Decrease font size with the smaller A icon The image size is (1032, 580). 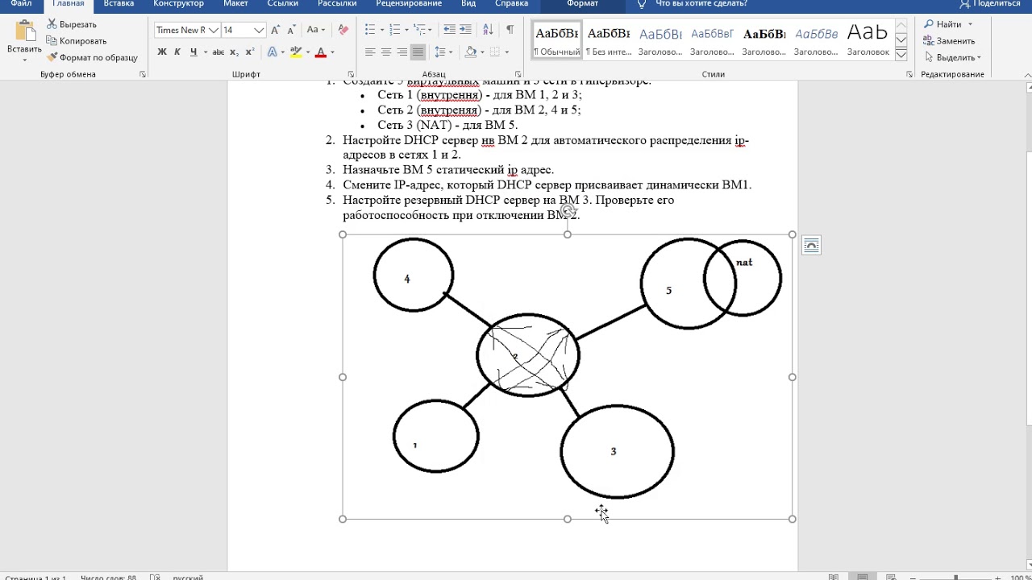point(290,30)
